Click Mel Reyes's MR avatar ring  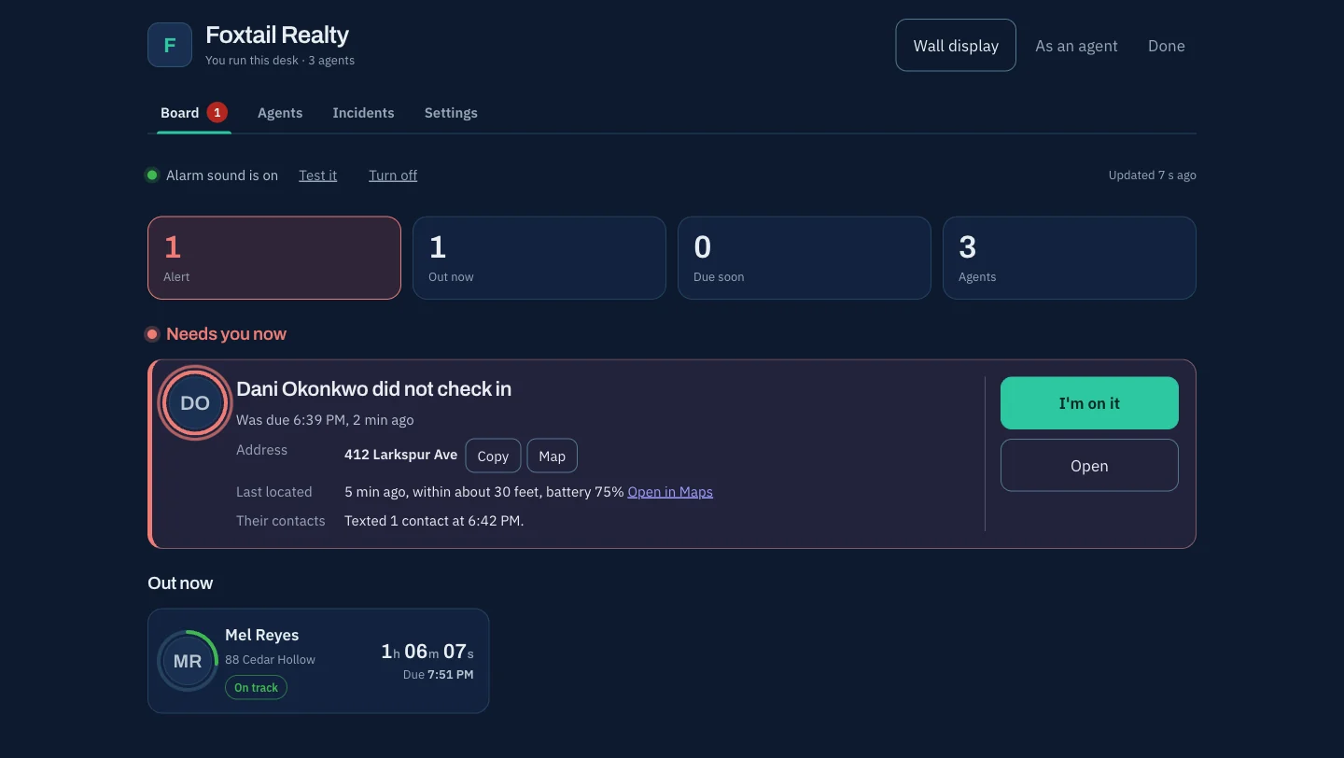coord(188,661)
